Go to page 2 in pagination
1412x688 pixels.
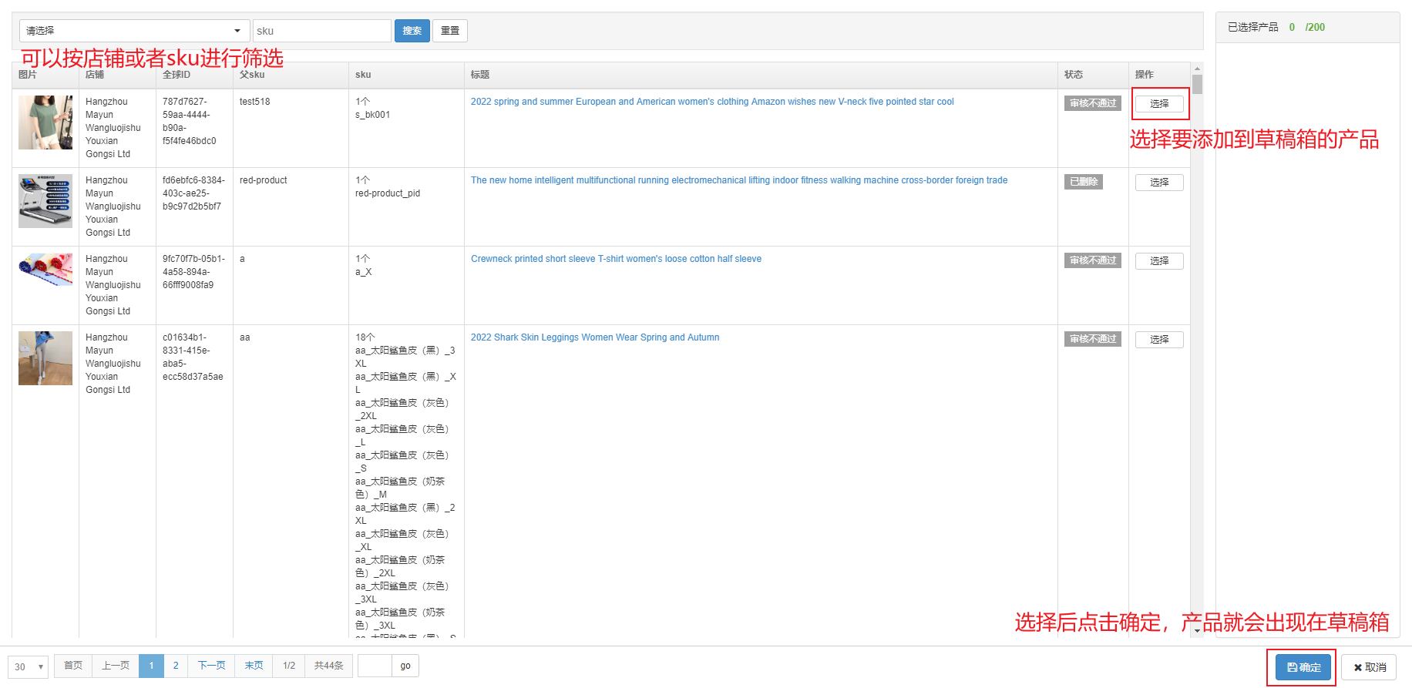(176, 666)
